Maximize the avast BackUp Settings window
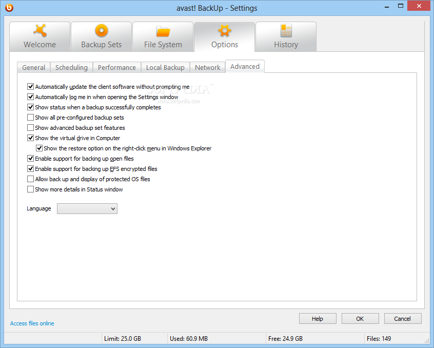The image size is (434, 348). point(401,6)
